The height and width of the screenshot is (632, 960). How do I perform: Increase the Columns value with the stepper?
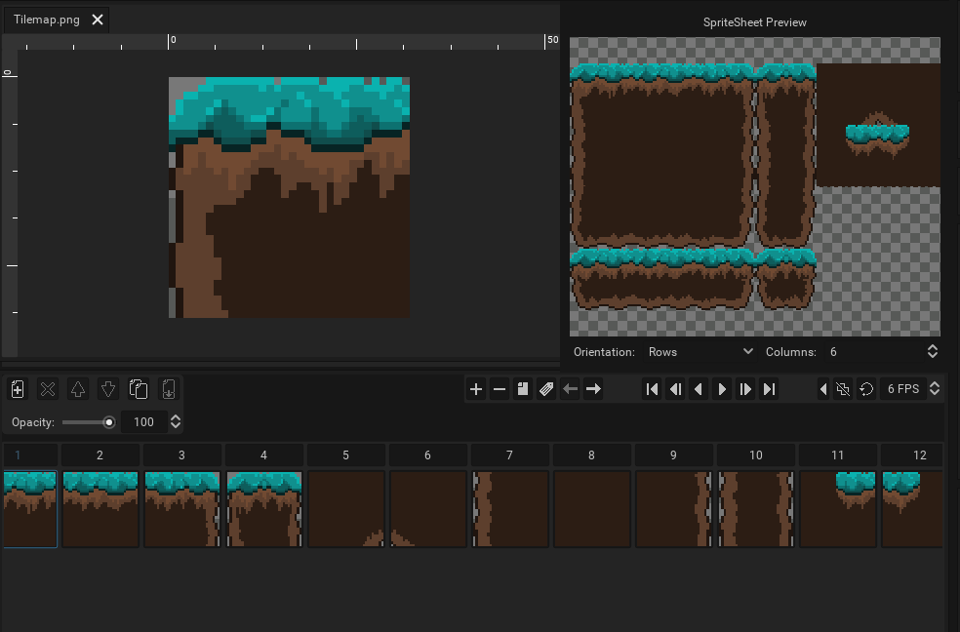click(932, 347)
